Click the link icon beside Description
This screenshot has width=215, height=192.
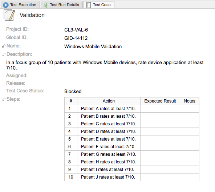click(4, 54)
